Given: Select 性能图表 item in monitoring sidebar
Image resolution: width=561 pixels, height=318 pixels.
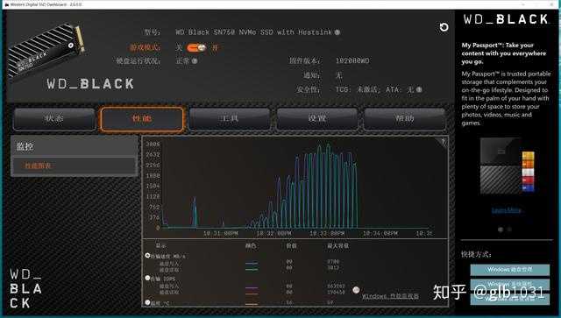Looking at the screenshot, I should (74, 166).
